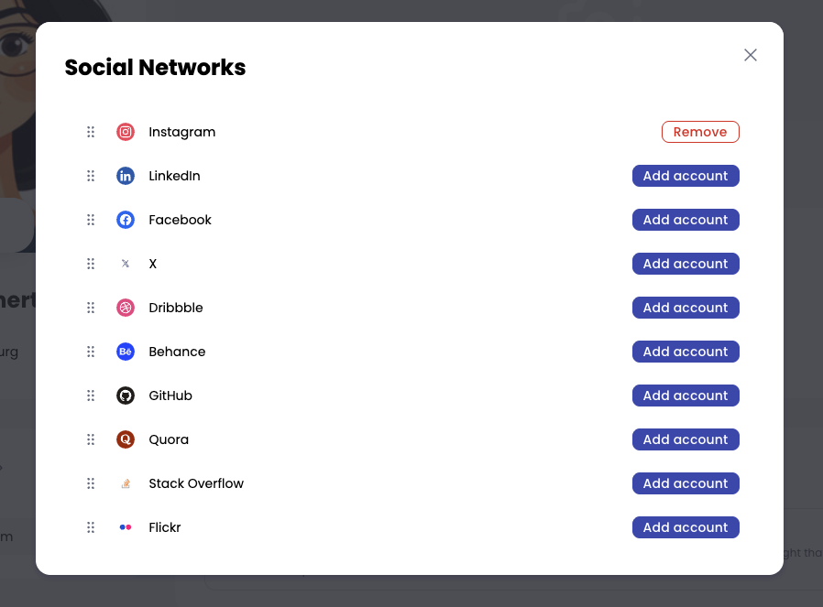Click the GitHub logo icon
823x607 pixels.
click(126, 396)
